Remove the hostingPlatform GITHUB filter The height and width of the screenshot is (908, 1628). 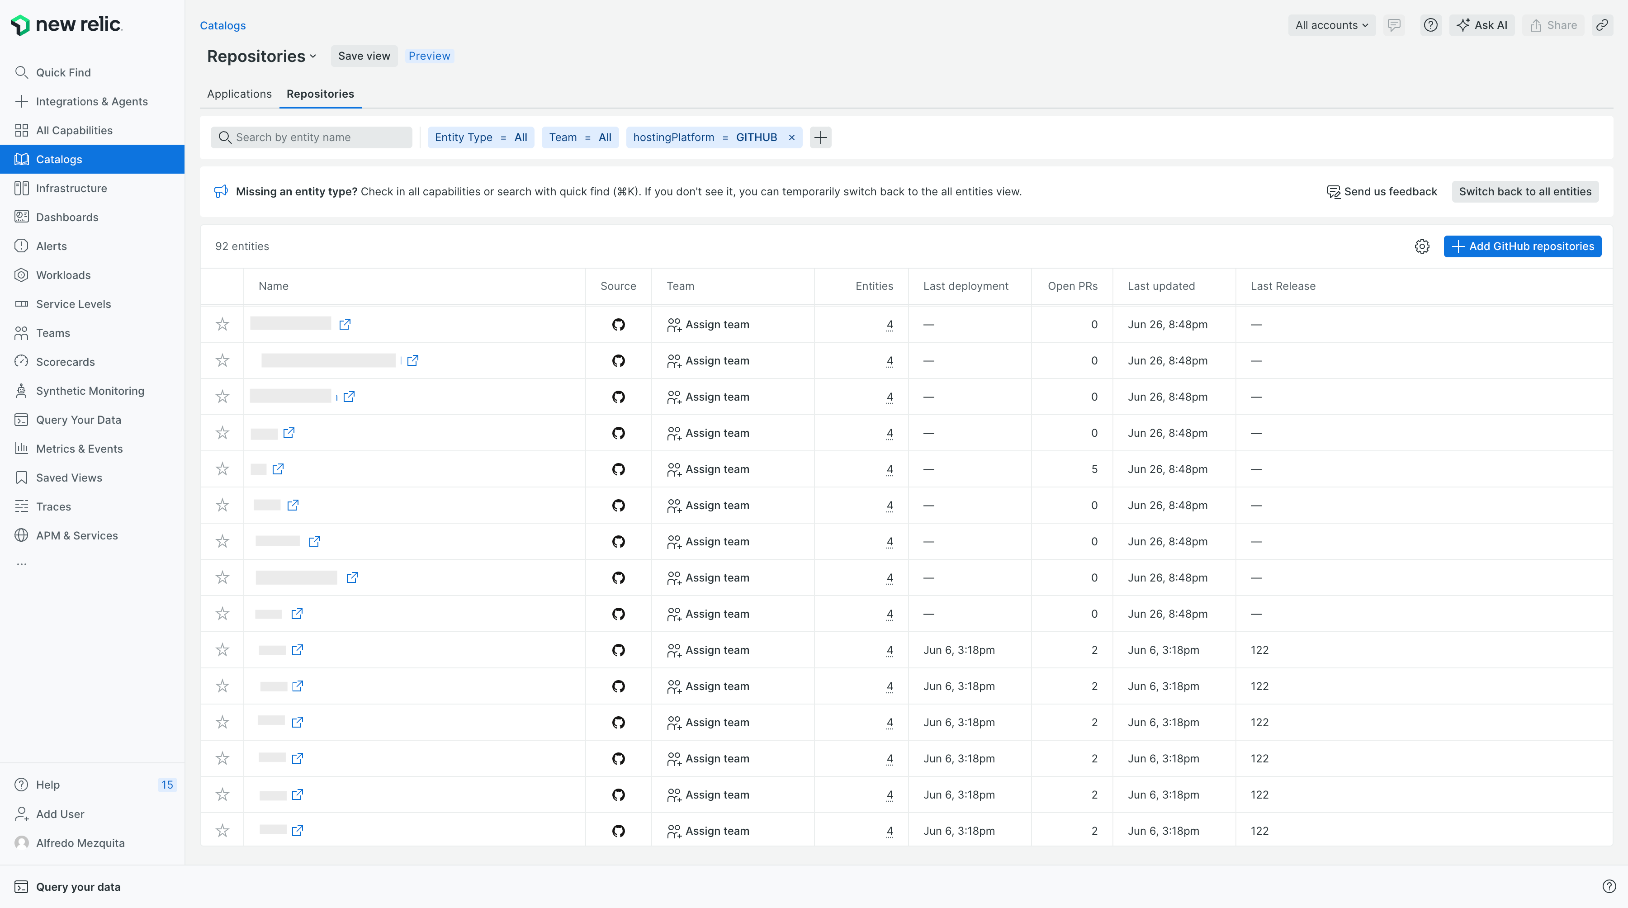[x=791, y=137]
